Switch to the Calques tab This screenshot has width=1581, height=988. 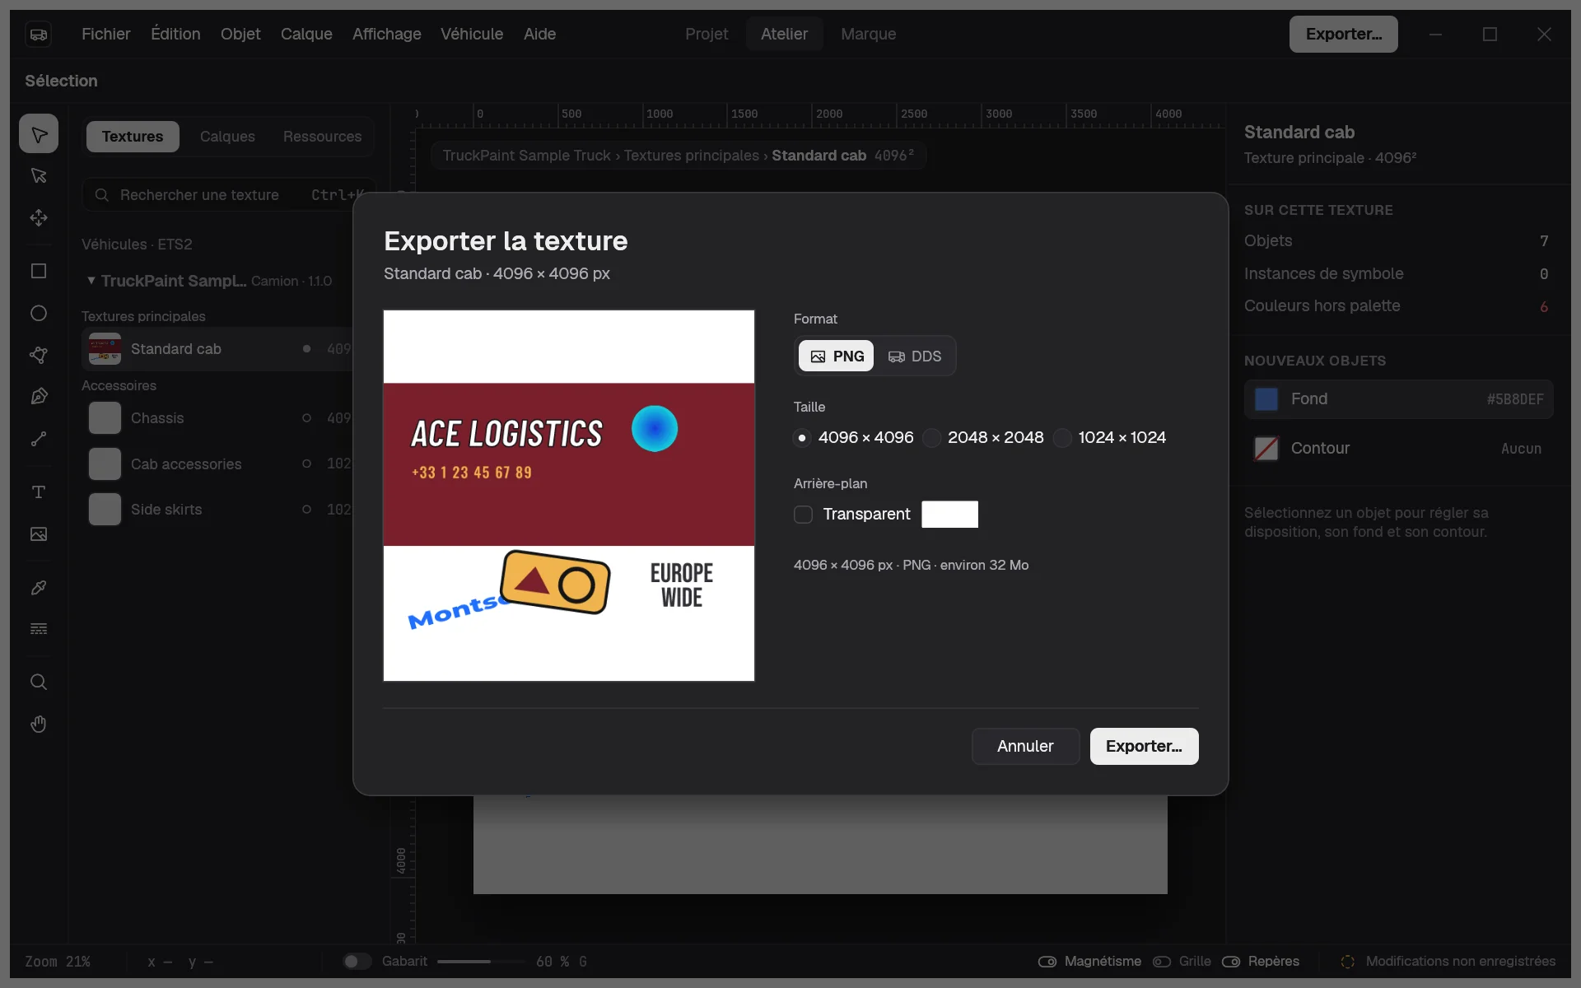(227, 136)
